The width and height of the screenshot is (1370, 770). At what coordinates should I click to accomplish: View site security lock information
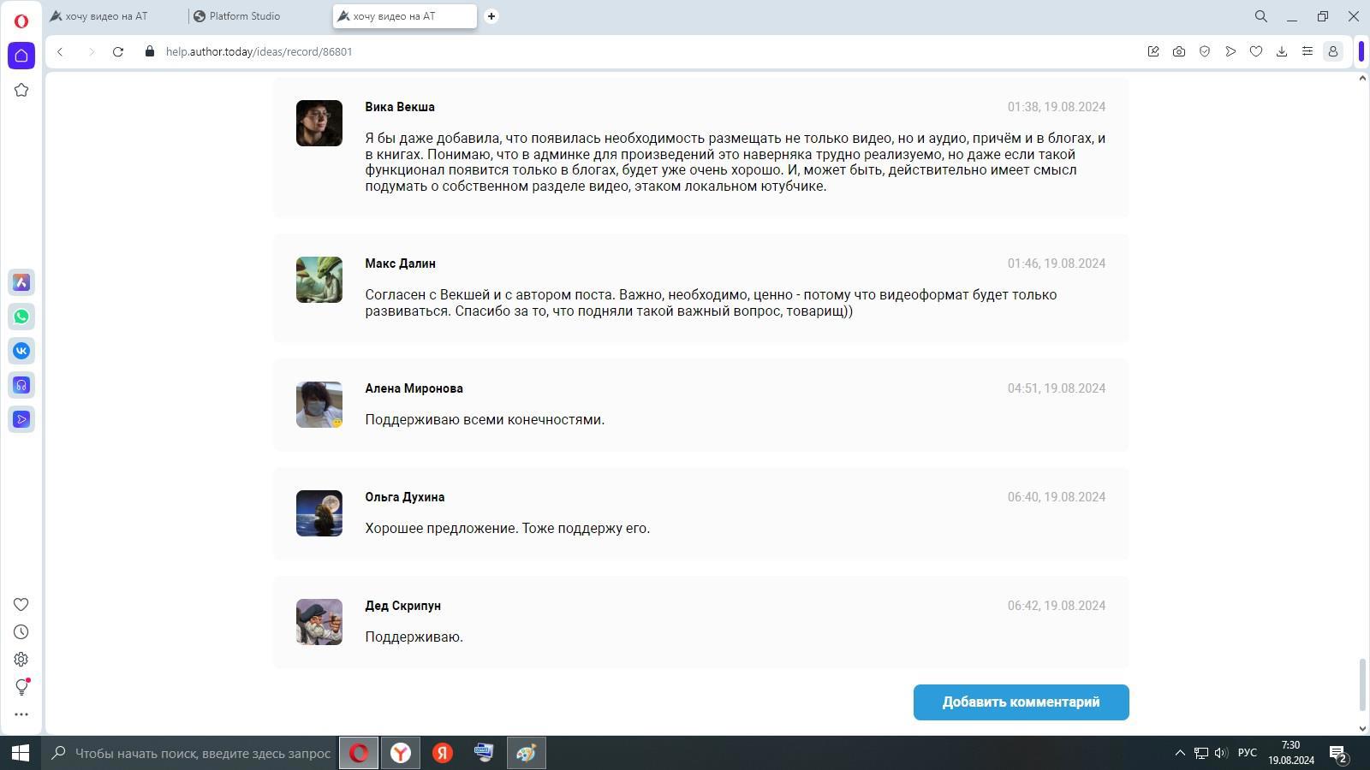(150, 51)
